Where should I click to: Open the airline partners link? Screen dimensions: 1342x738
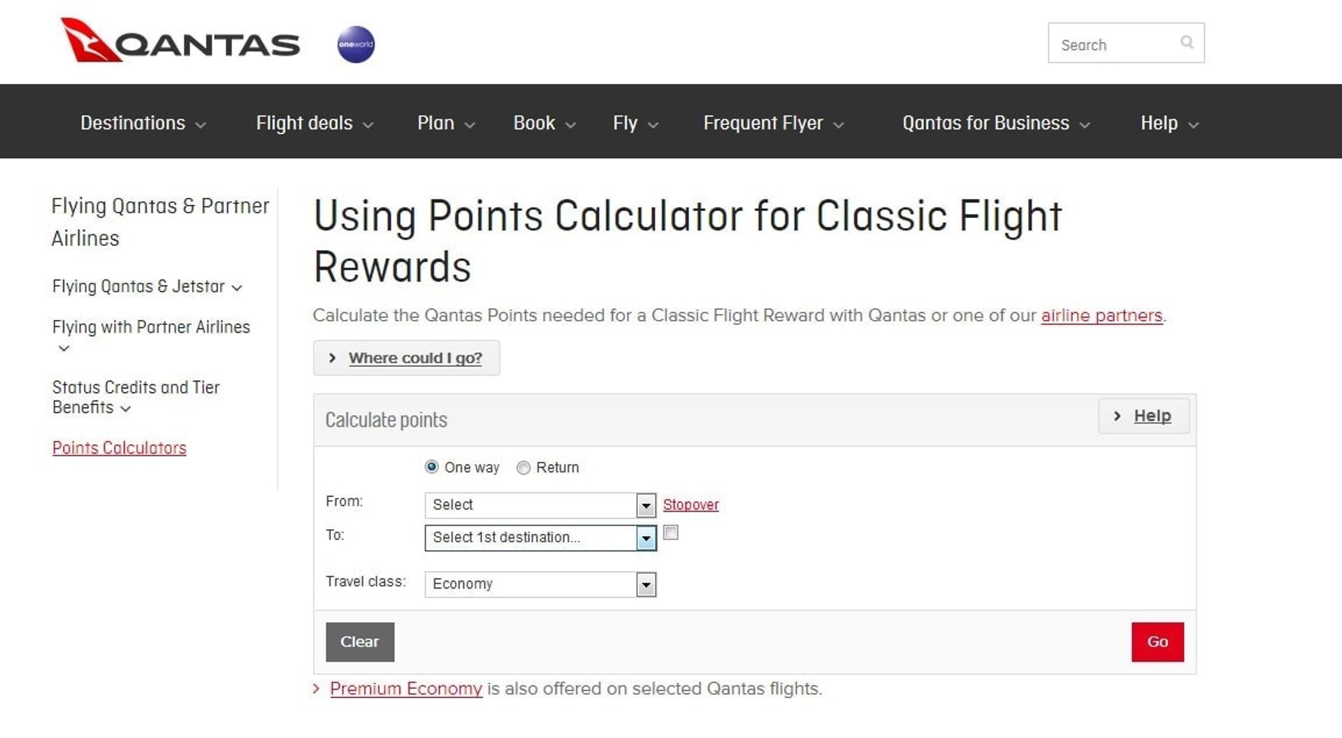click(x=1102, y=315)
